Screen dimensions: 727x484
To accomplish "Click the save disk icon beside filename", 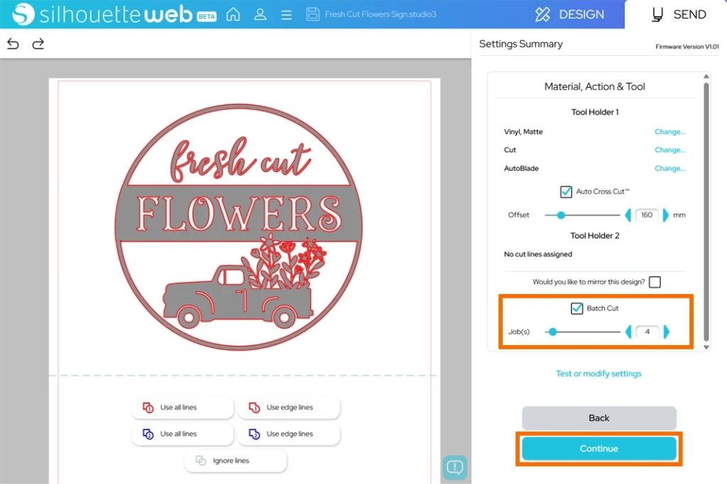I will coord(312,14).
